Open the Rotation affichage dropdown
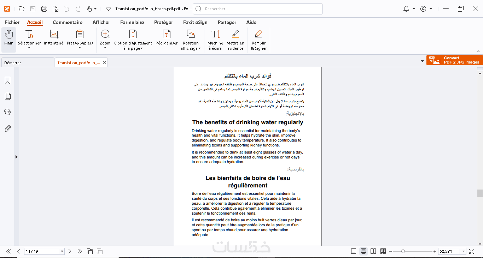The width and height of the screenshot is (483, 258). click(x=191, y=40)
